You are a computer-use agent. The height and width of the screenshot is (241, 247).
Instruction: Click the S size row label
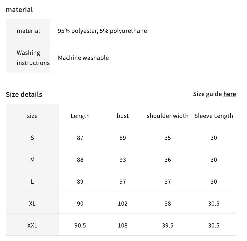(x=32, y=138)
